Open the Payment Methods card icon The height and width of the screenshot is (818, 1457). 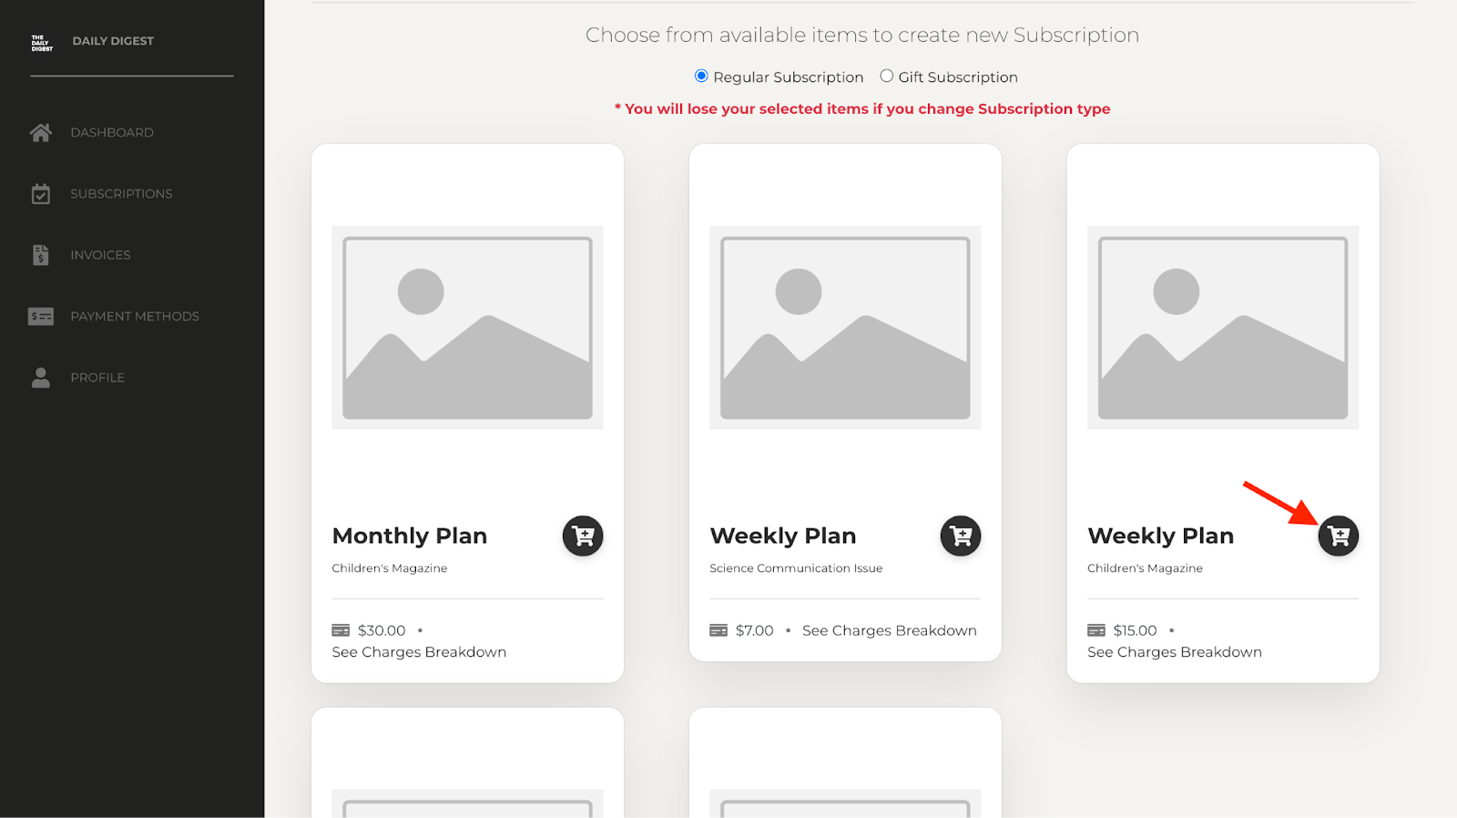pos(40,315)
